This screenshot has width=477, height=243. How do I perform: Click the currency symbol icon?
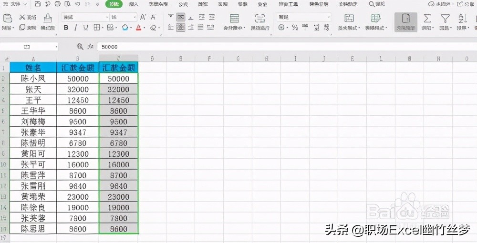[281, 28]
